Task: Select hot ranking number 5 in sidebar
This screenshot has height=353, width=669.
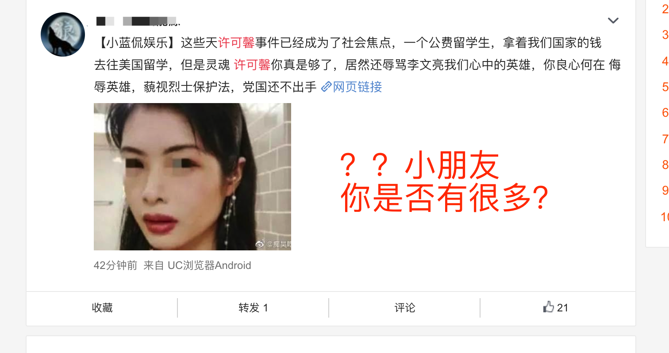Action: 665,87
